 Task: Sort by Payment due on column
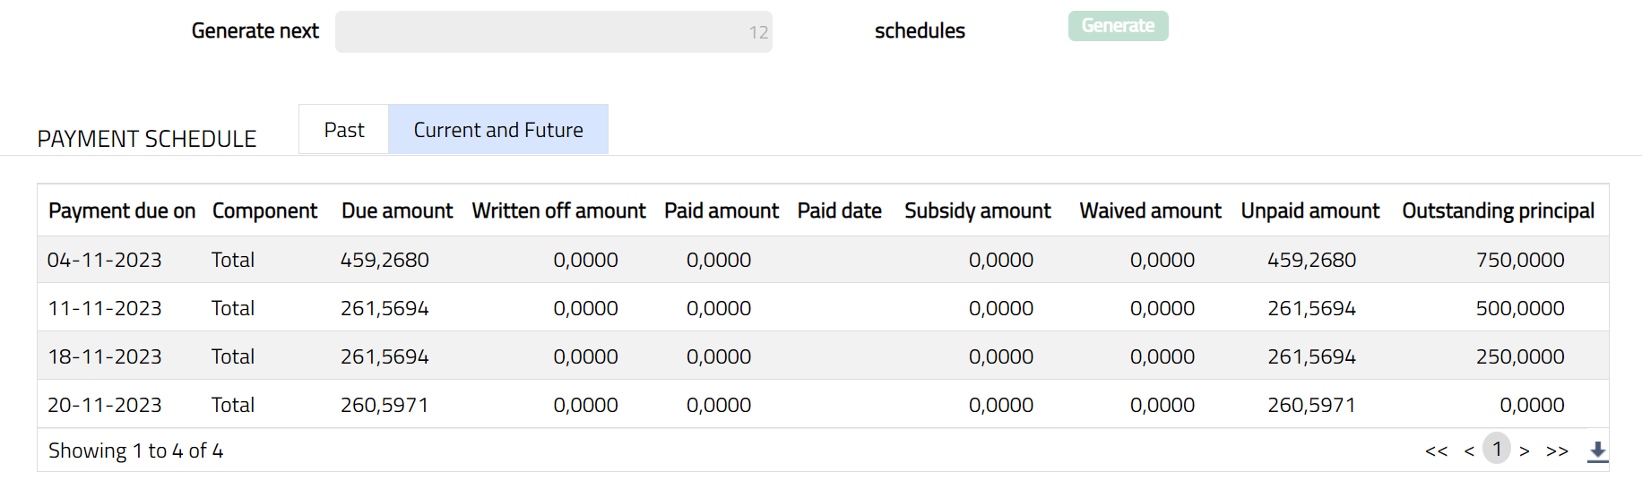point(122,210)
